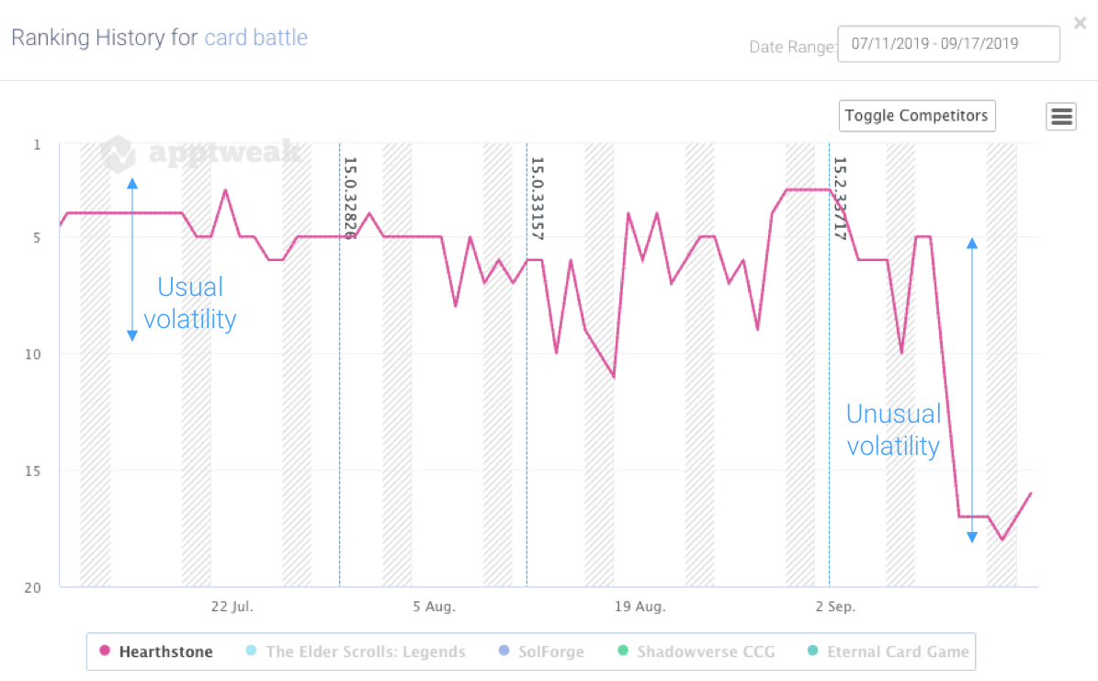Close the Ranking History dialog
The width and height of the screenshot is (1098, 681).
tap(1080, 23)
